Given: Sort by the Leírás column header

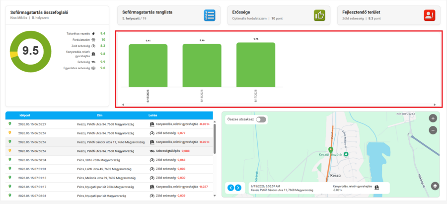Looking at the screenshot, I should pos(149,115).
